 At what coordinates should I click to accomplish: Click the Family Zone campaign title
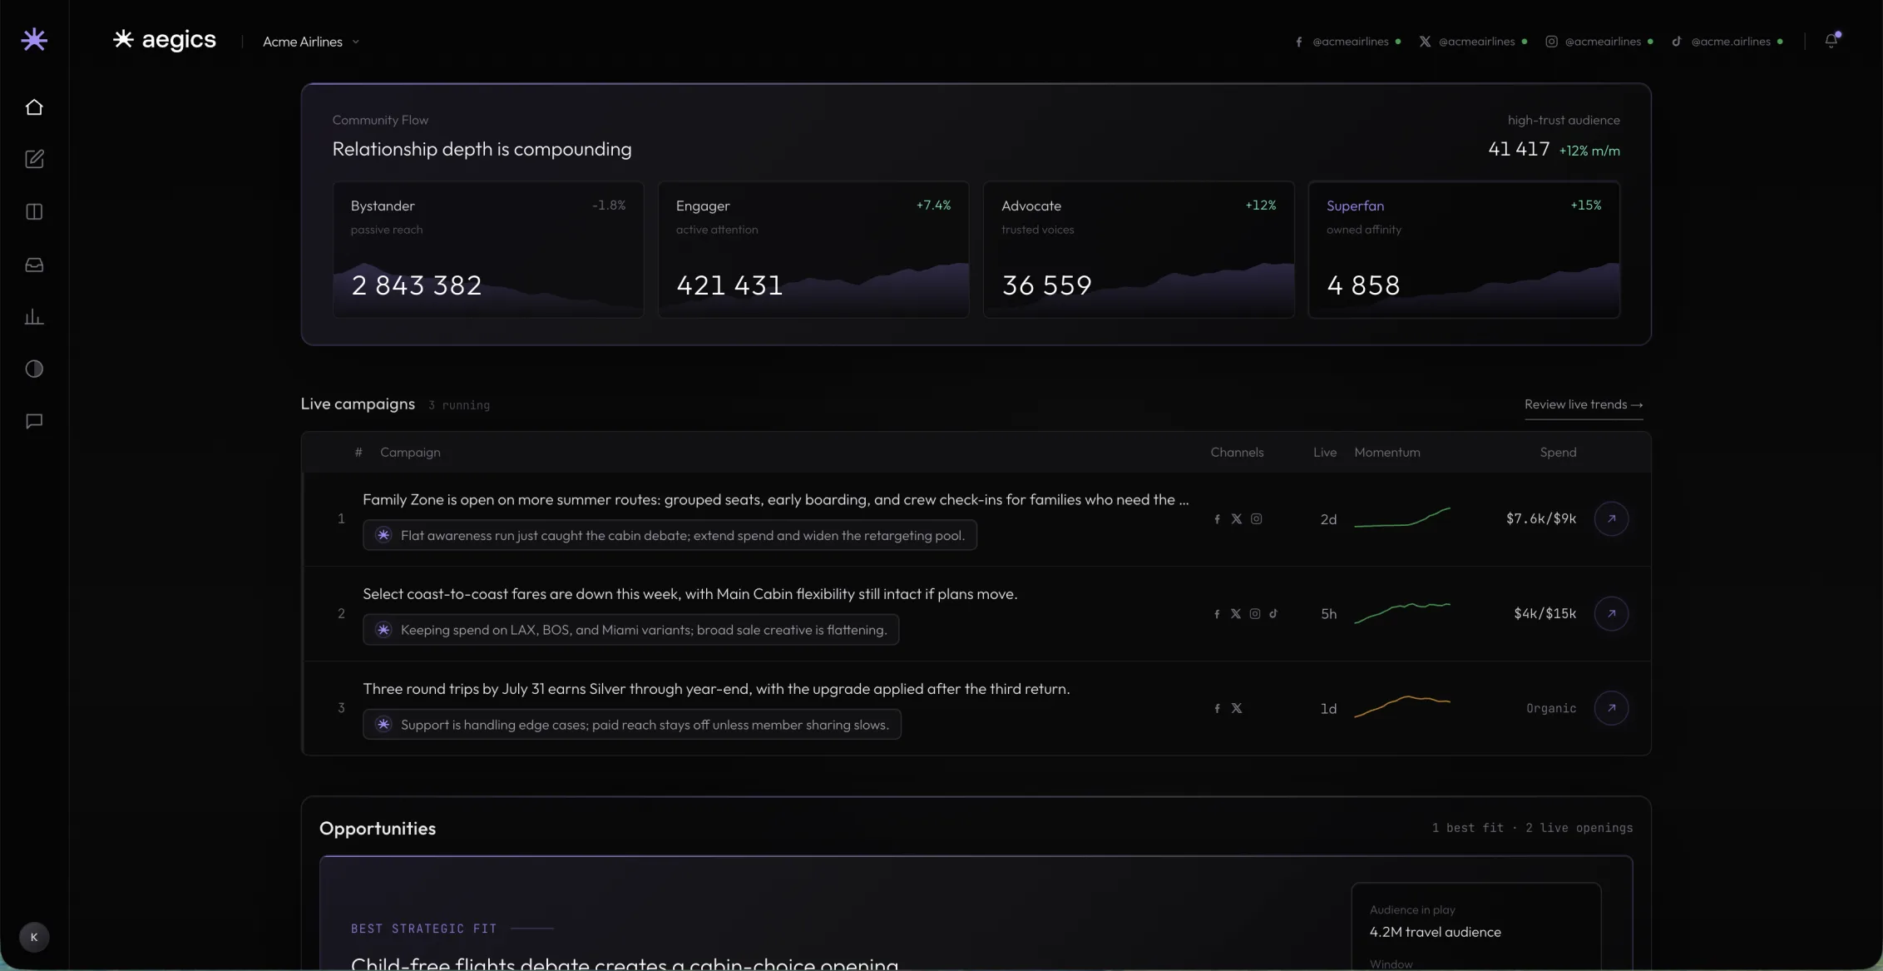pos(775,499)
